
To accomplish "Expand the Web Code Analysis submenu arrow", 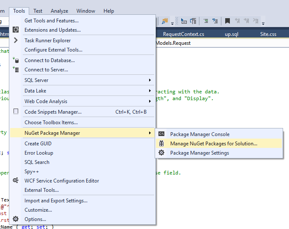I will click(150, 101).
